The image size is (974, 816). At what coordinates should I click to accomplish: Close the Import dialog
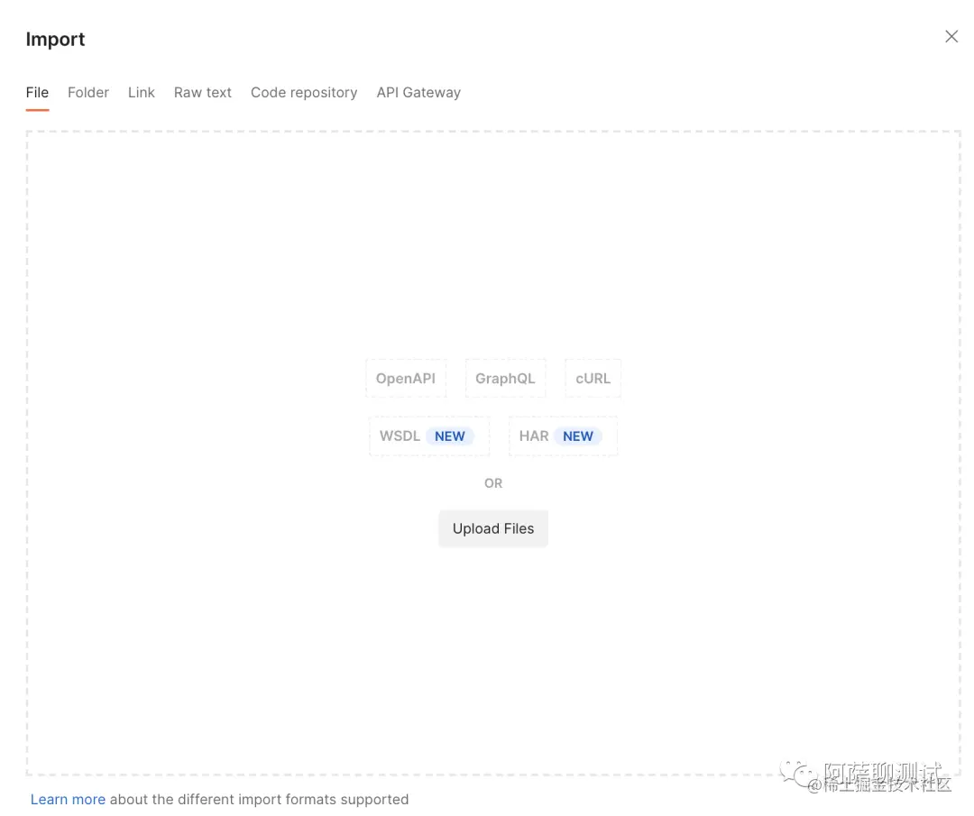(951, 37)
